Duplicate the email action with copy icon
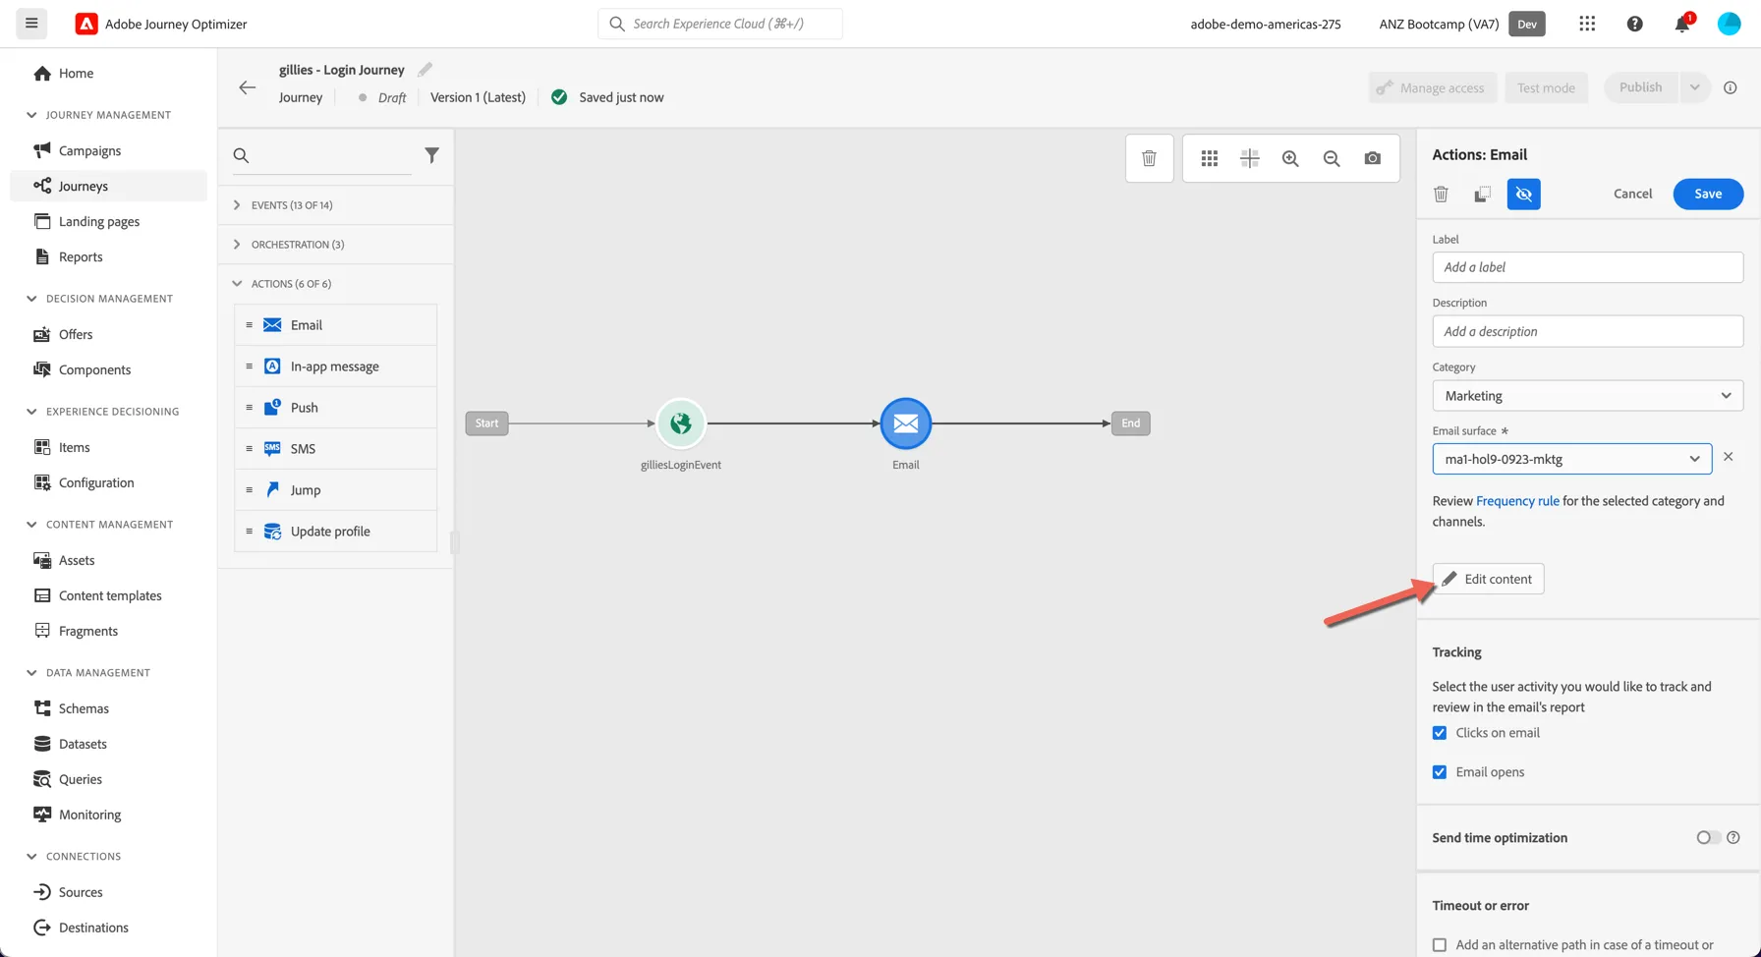Screen dimensions: 1761x957 coord(1483,194)
